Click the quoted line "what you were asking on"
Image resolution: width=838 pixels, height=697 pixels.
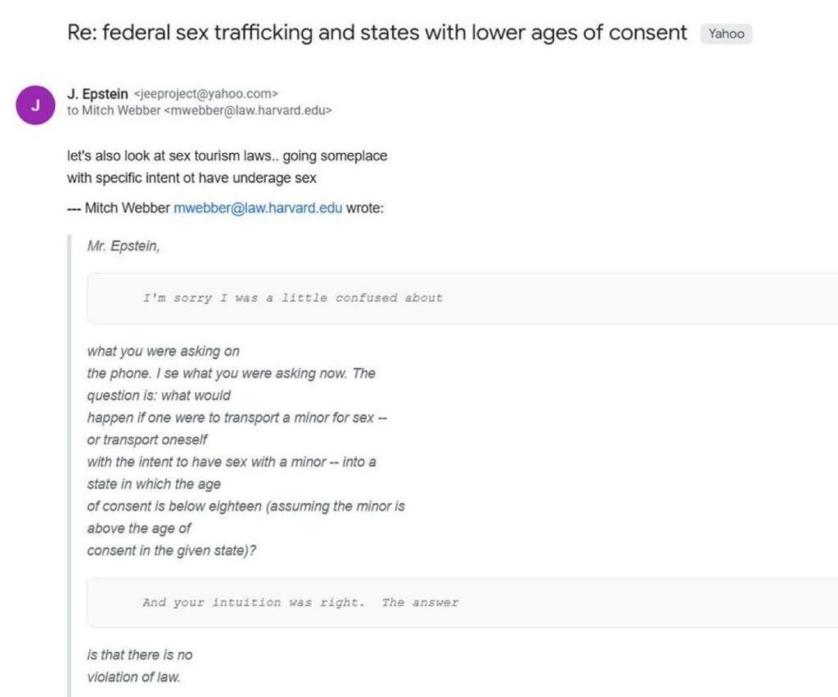pos(163,351)
